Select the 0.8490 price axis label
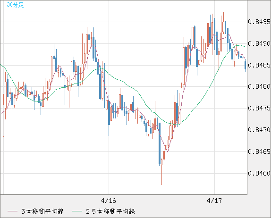 259,43
